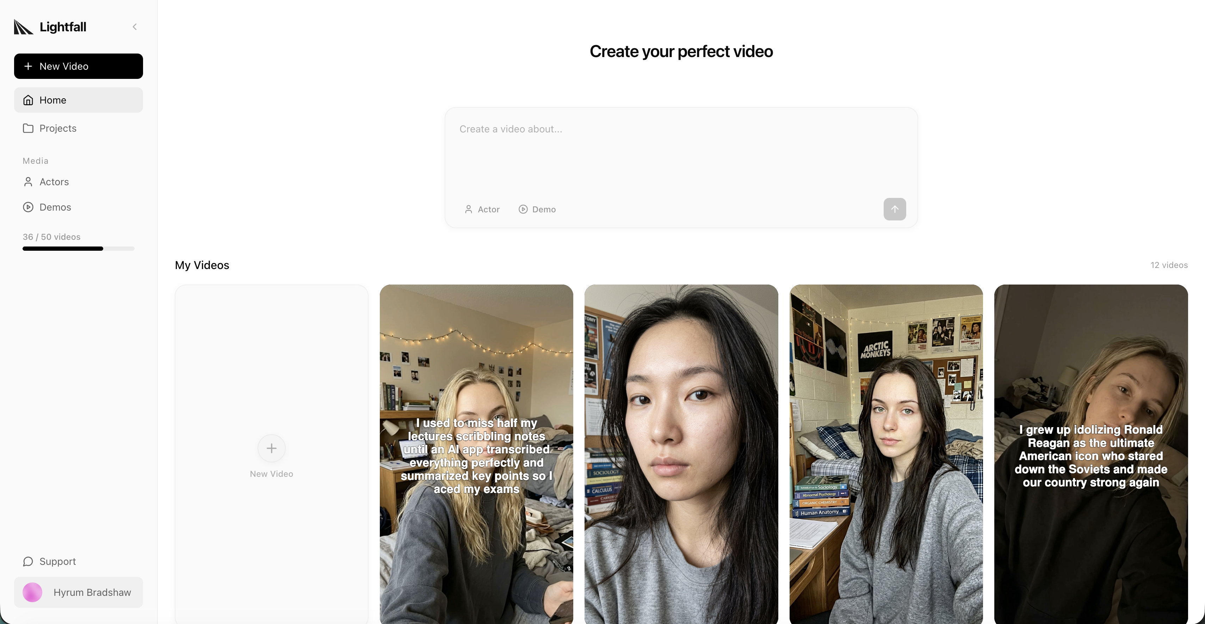
Task: Open the Projects section
Action: point(57,128)
